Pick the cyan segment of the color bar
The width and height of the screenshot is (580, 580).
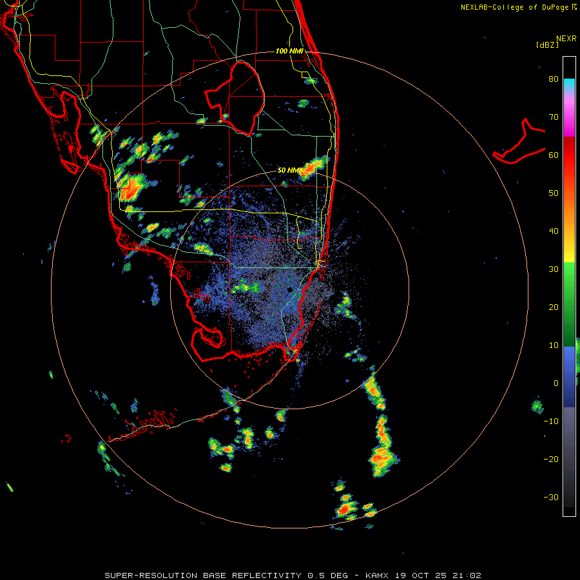click(569, 85)
